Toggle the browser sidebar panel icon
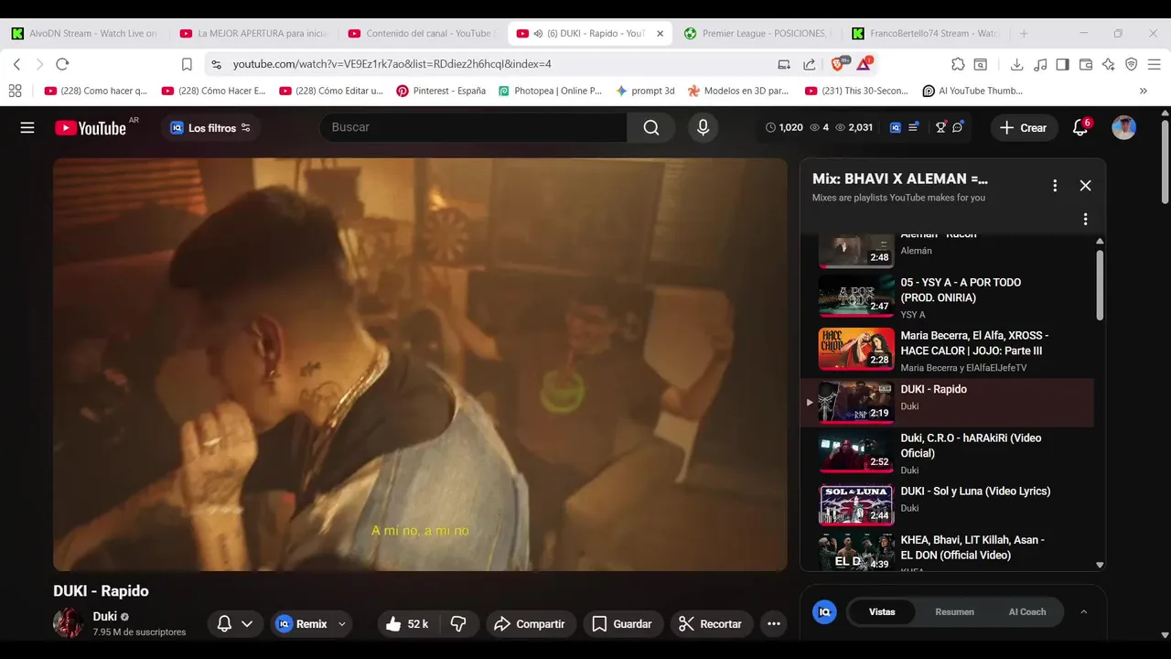The width and height of the screenshot is (1171, 659). [1062, 64]
